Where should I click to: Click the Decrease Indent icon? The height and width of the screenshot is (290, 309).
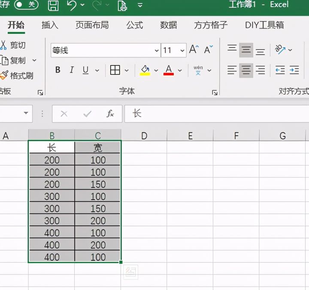(280, 70)
